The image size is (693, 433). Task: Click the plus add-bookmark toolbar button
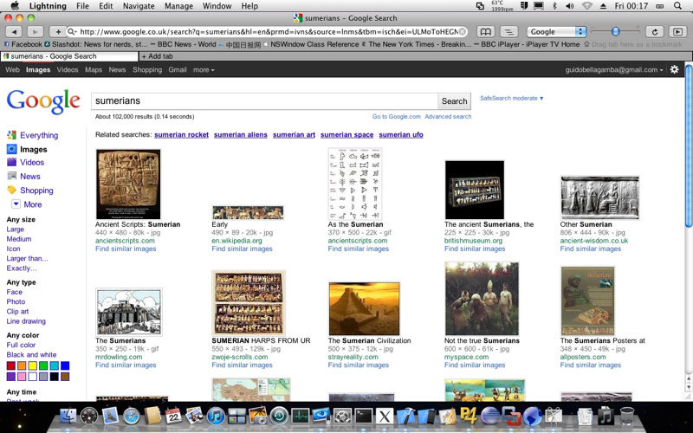click(58, 32)
